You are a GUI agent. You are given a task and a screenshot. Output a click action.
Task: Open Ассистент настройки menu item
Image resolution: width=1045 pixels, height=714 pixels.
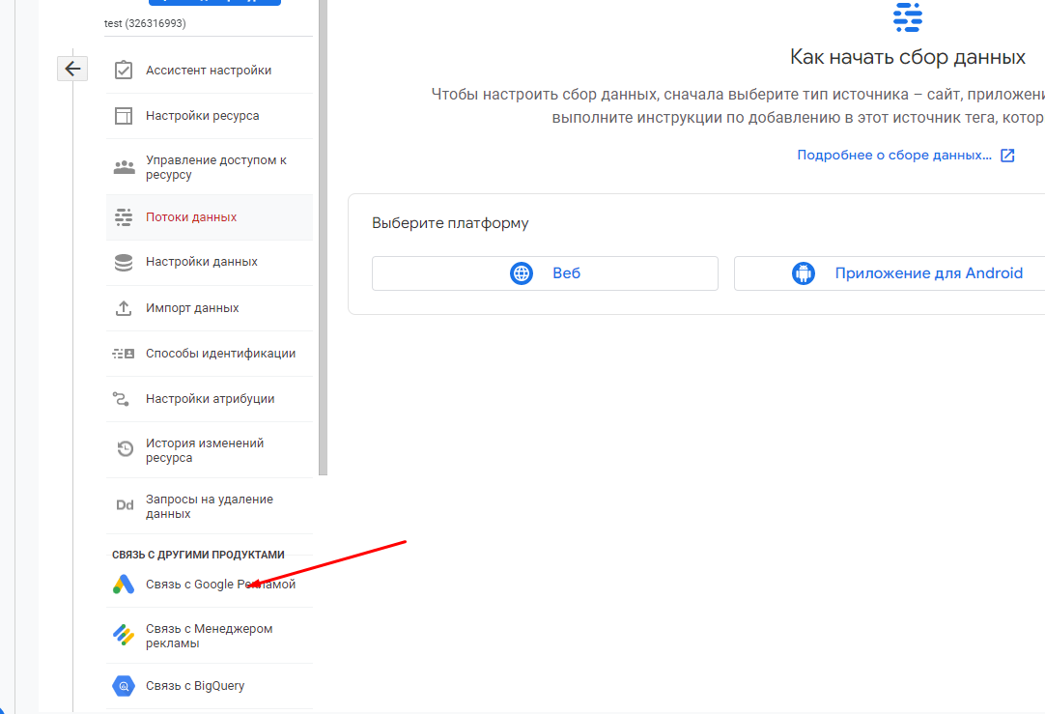pyautogui.click(x=209, y=71)
